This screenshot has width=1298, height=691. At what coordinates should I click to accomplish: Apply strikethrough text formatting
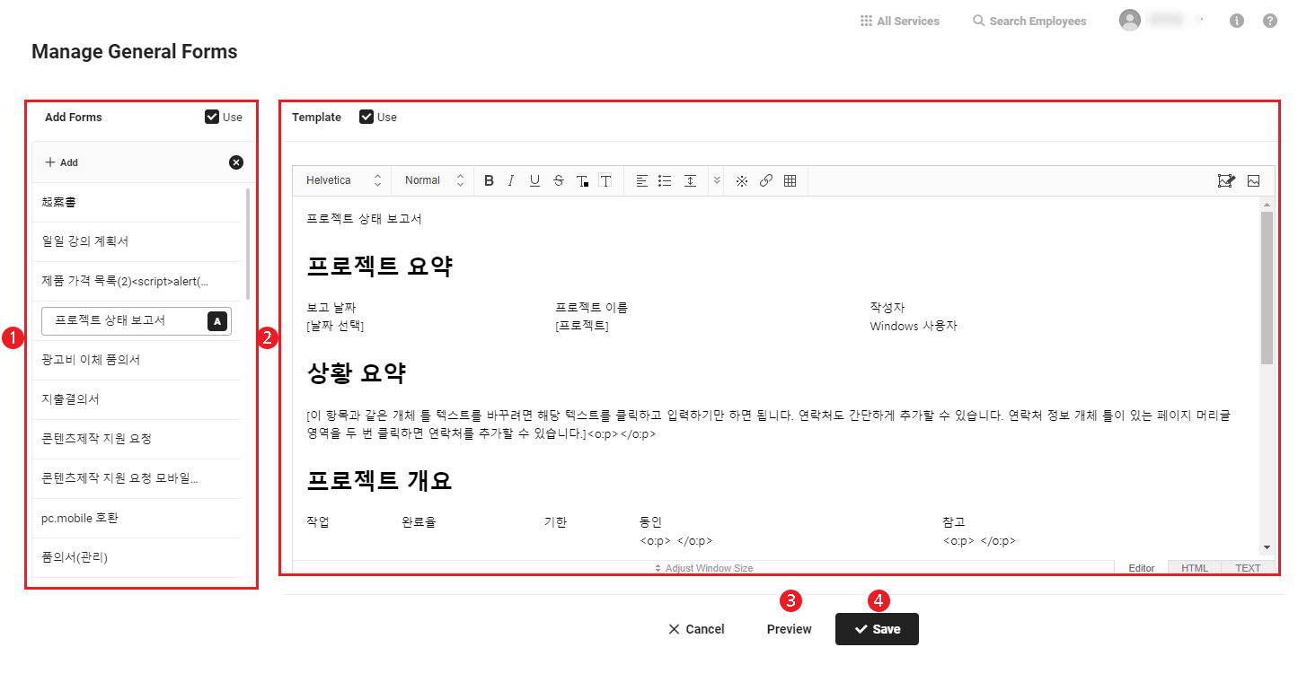[x=559, y=180]
